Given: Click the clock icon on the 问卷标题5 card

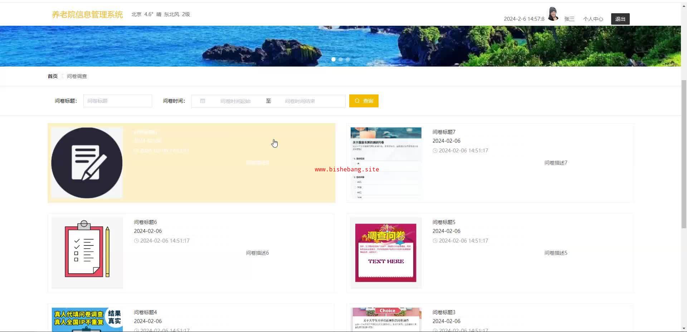Looking at the screenshot, I should pyautogui.click(x=435, y=241).
